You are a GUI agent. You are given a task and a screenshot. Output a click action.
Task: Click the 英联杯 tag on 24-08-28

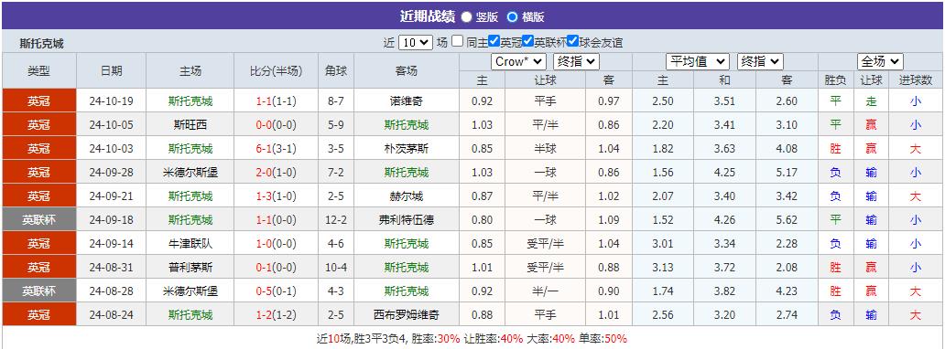39,291
